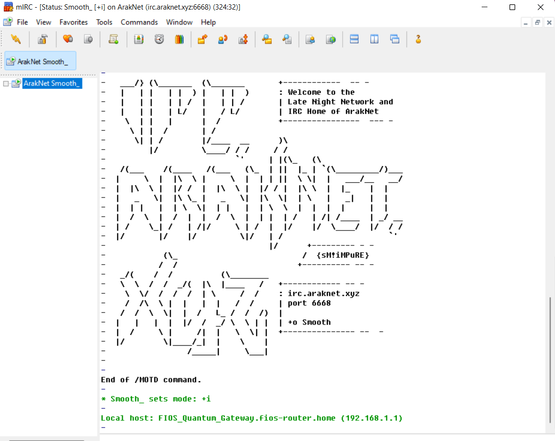
Task: Start a DCC Chat from the toolbar
Action: pyautogui.click(x=223, y=39)
